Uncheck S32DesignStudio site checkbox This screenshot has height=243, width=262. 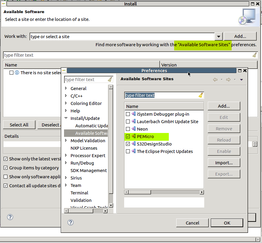tap(128, 144)
